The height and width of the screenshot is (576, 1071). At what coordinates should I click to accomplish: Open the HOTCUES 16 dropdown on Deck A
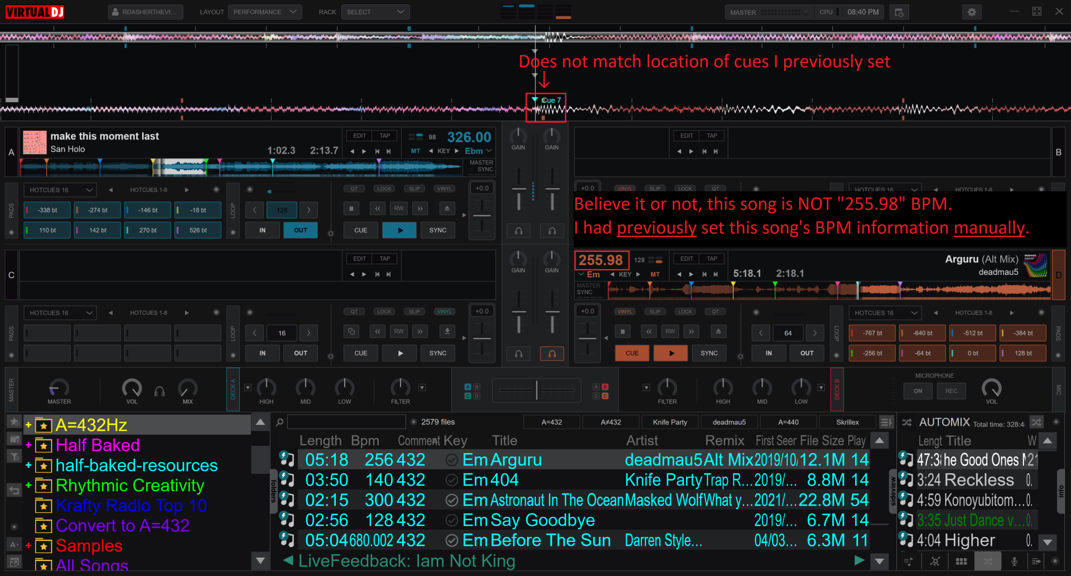[60, 190]
